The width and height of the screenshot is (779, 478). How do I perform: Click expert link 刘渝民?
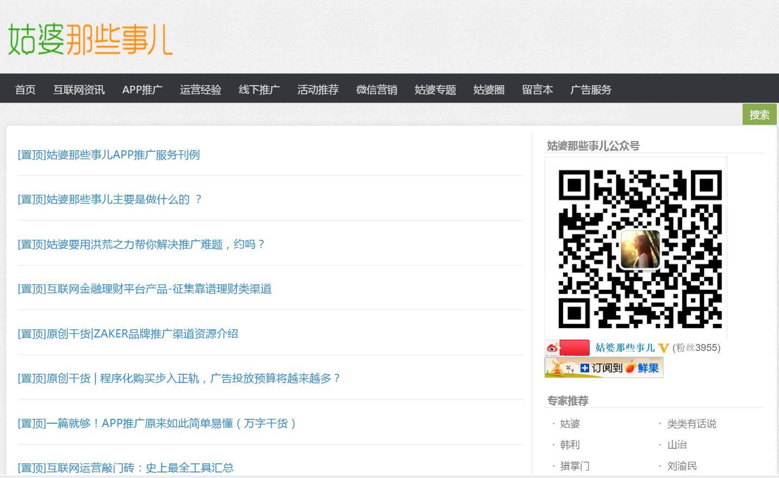(x=682, y=466)
